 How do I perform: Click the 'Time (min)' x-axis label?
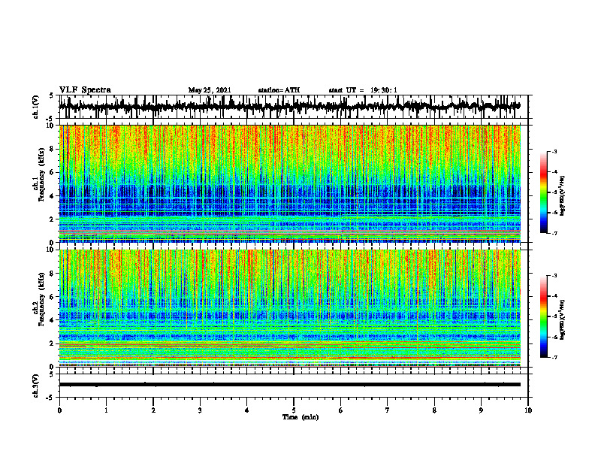[301, 417]
